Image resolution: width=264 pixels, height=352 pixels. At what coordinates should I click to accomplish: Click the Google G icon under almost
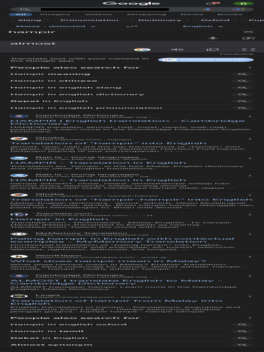point(142,49)
